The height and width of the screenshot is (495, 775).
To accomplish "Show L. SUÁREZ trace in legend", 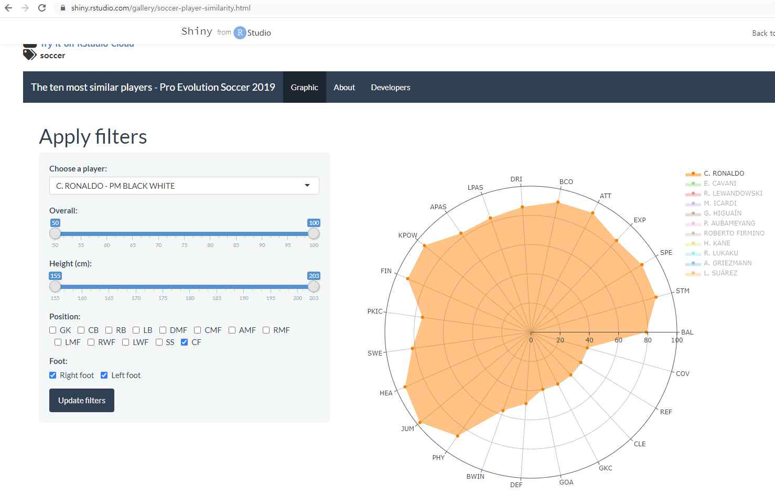I will coord(712,273).
